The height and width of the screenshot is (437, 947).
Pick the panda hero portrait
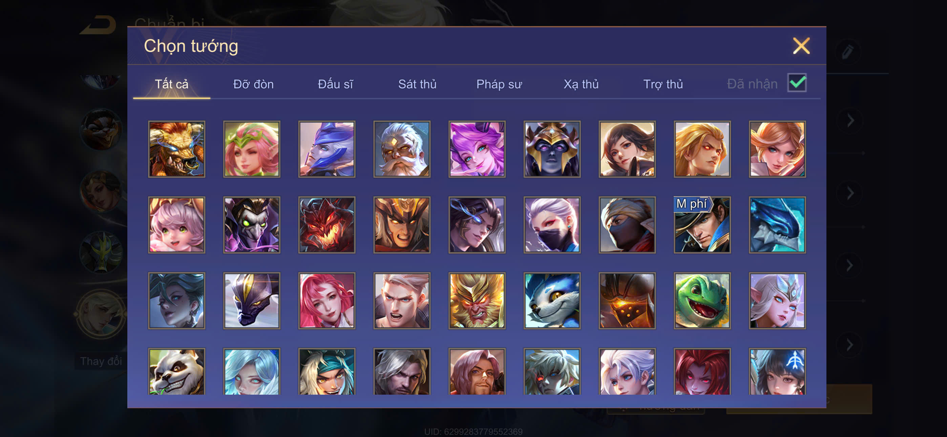[x=177, y=372]
